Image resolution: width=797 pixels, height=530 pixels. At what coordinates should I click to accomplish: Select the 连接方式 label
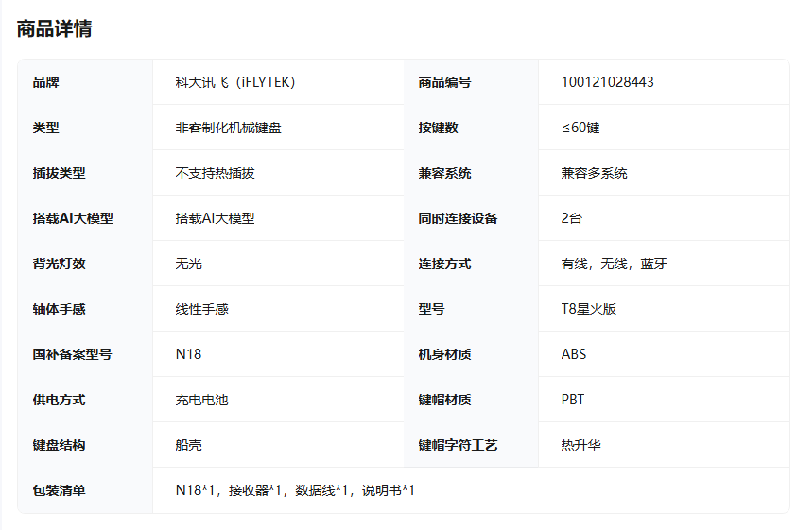click(444, 264)
